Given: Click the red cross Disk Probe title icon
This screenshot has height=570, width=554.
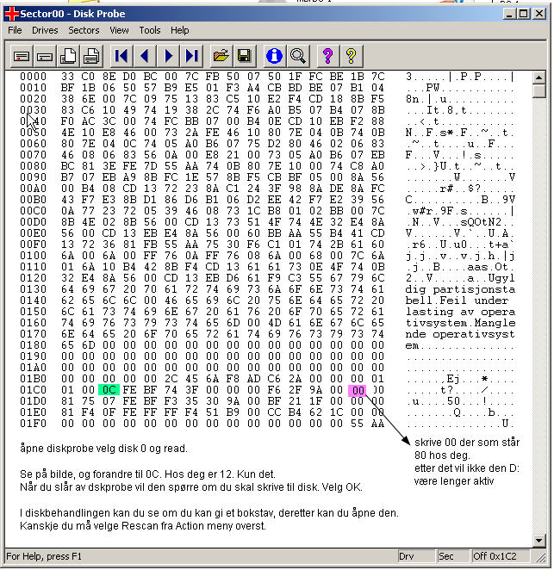Looking at the screenshot, I should click(11, 14).
